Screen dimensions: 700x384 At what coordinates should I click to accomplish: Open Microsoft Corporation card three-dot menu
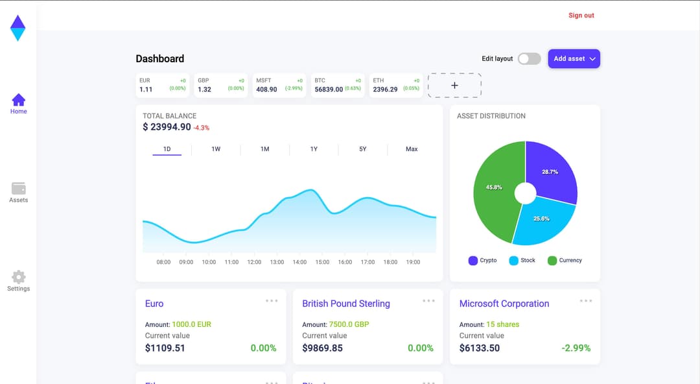coord(586,301)
